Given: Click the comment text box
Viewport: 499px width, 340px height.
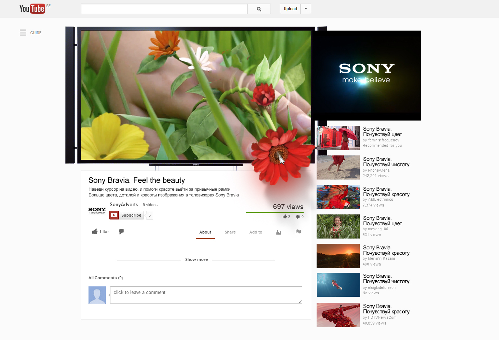Looking at the screenshot, I should click(206, 295).
